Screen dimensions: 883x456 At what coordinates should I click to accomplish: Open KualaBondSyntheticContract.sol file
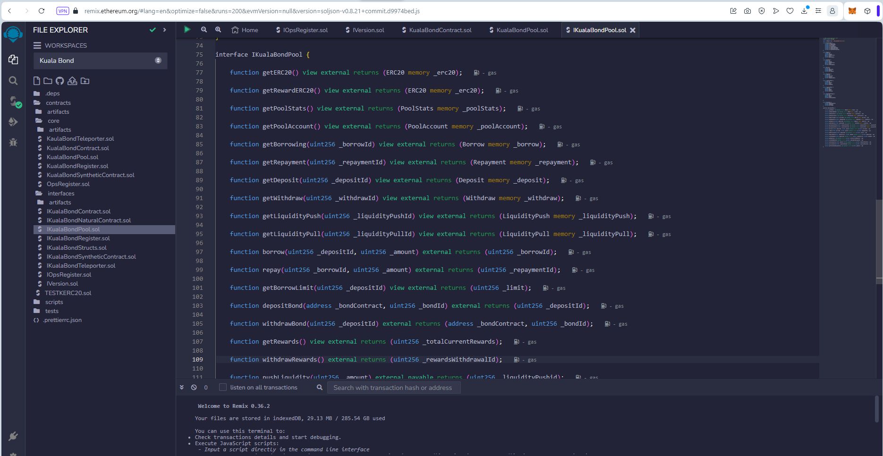pyautogui.click(x=90, y=175)
